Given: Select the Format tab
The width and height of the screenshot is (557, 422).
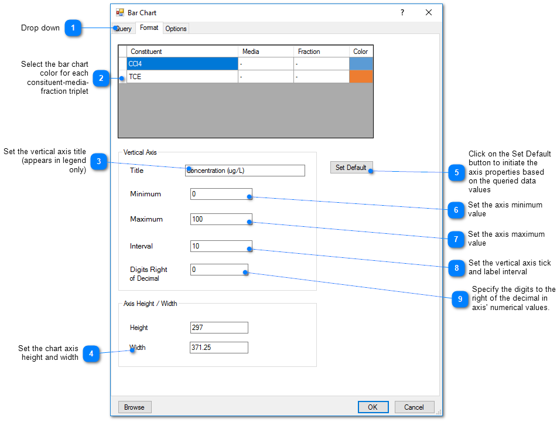Looking at the screenshot, I should (x=149, y=28).
